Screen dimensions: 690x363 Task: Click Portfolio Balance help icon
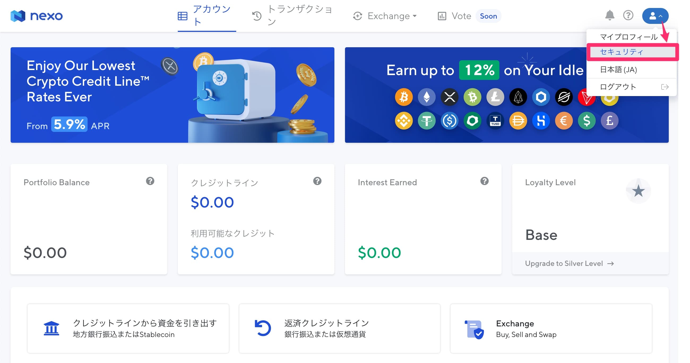(x=150, y=181)
